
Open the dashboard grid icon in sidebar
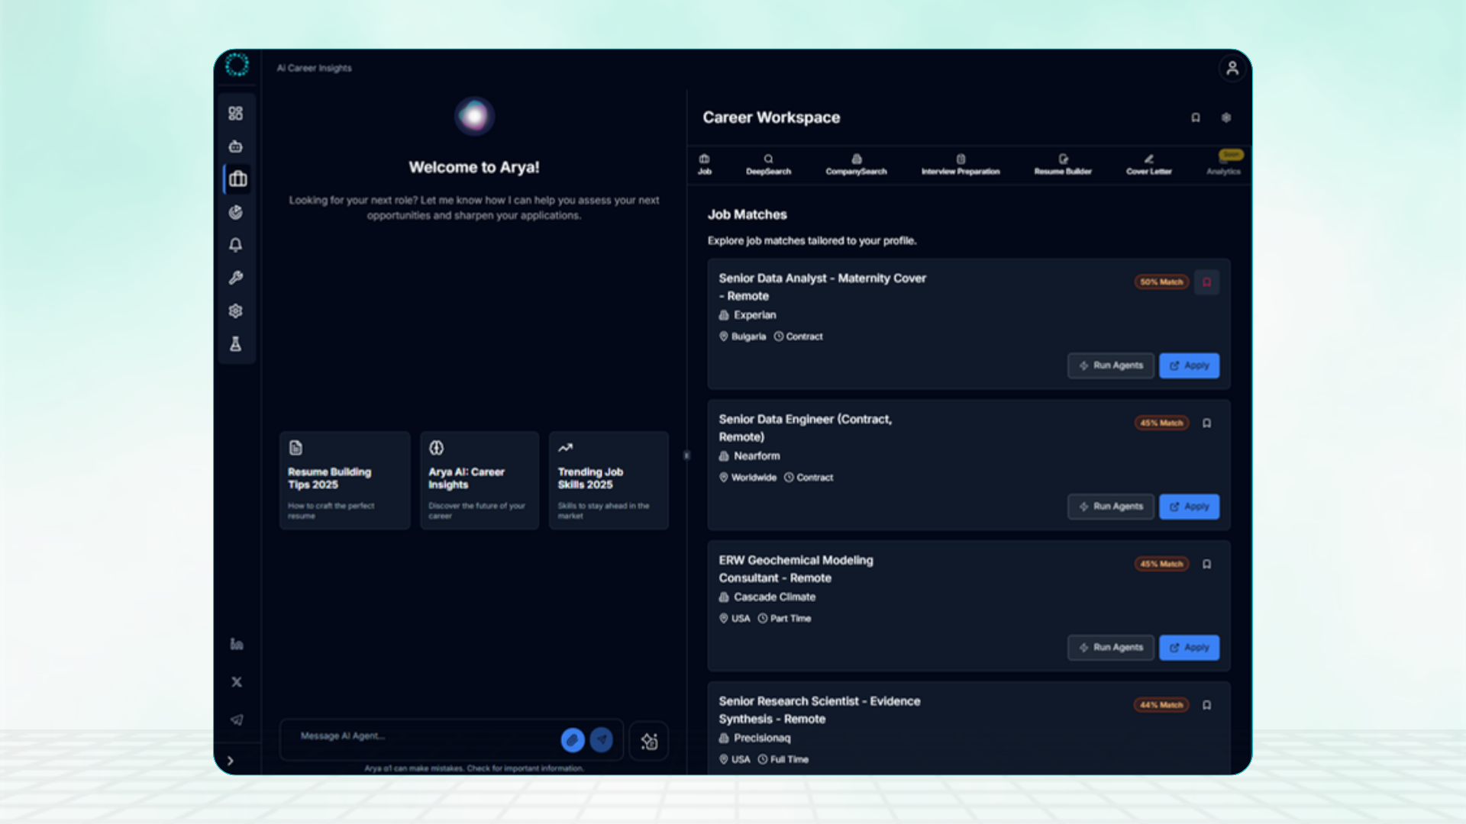[236, 113]
